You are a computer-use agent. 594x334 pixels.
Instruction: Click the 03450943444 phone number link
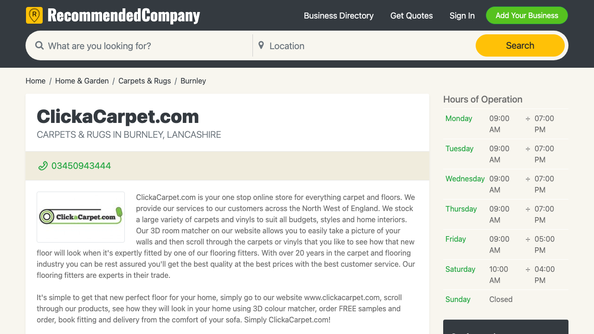(x=81, y=166)
